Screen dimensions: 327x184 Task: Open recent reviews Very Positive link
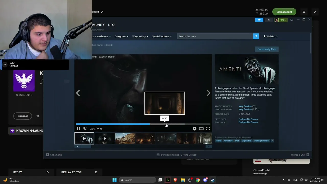coord(245,106)
